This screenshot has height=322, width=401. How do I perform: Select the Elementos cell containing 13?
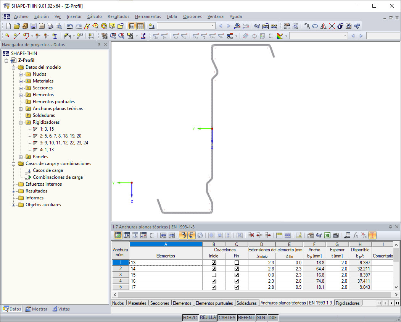pos(166,263)
